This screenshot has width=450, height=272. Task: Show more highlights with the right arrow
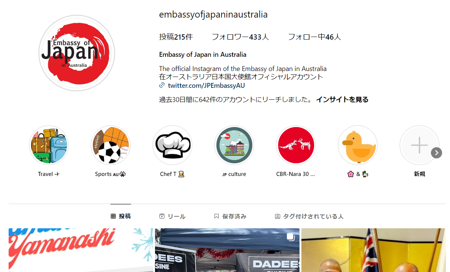[x=437, y=153]
